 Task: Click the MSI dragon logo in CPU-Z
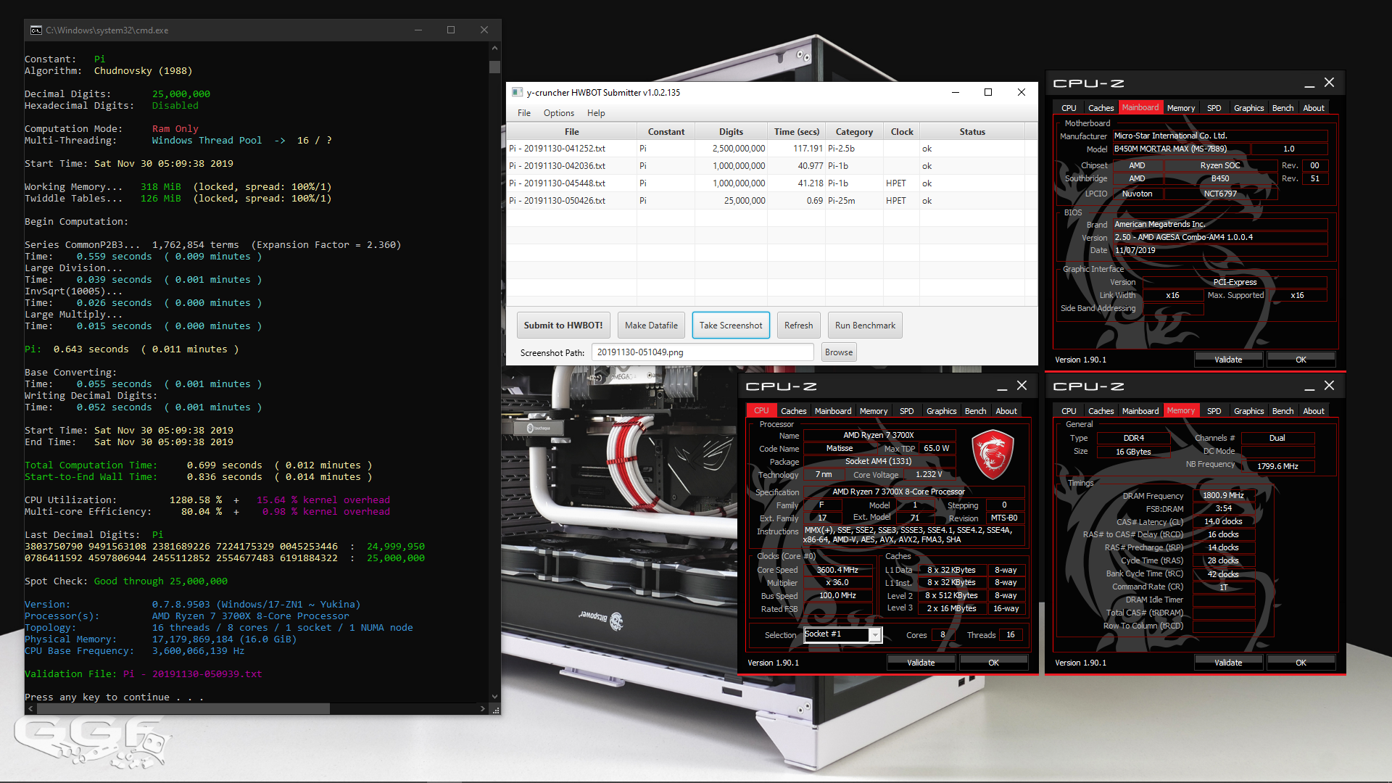pyautogui.click(x=992, y=454)
